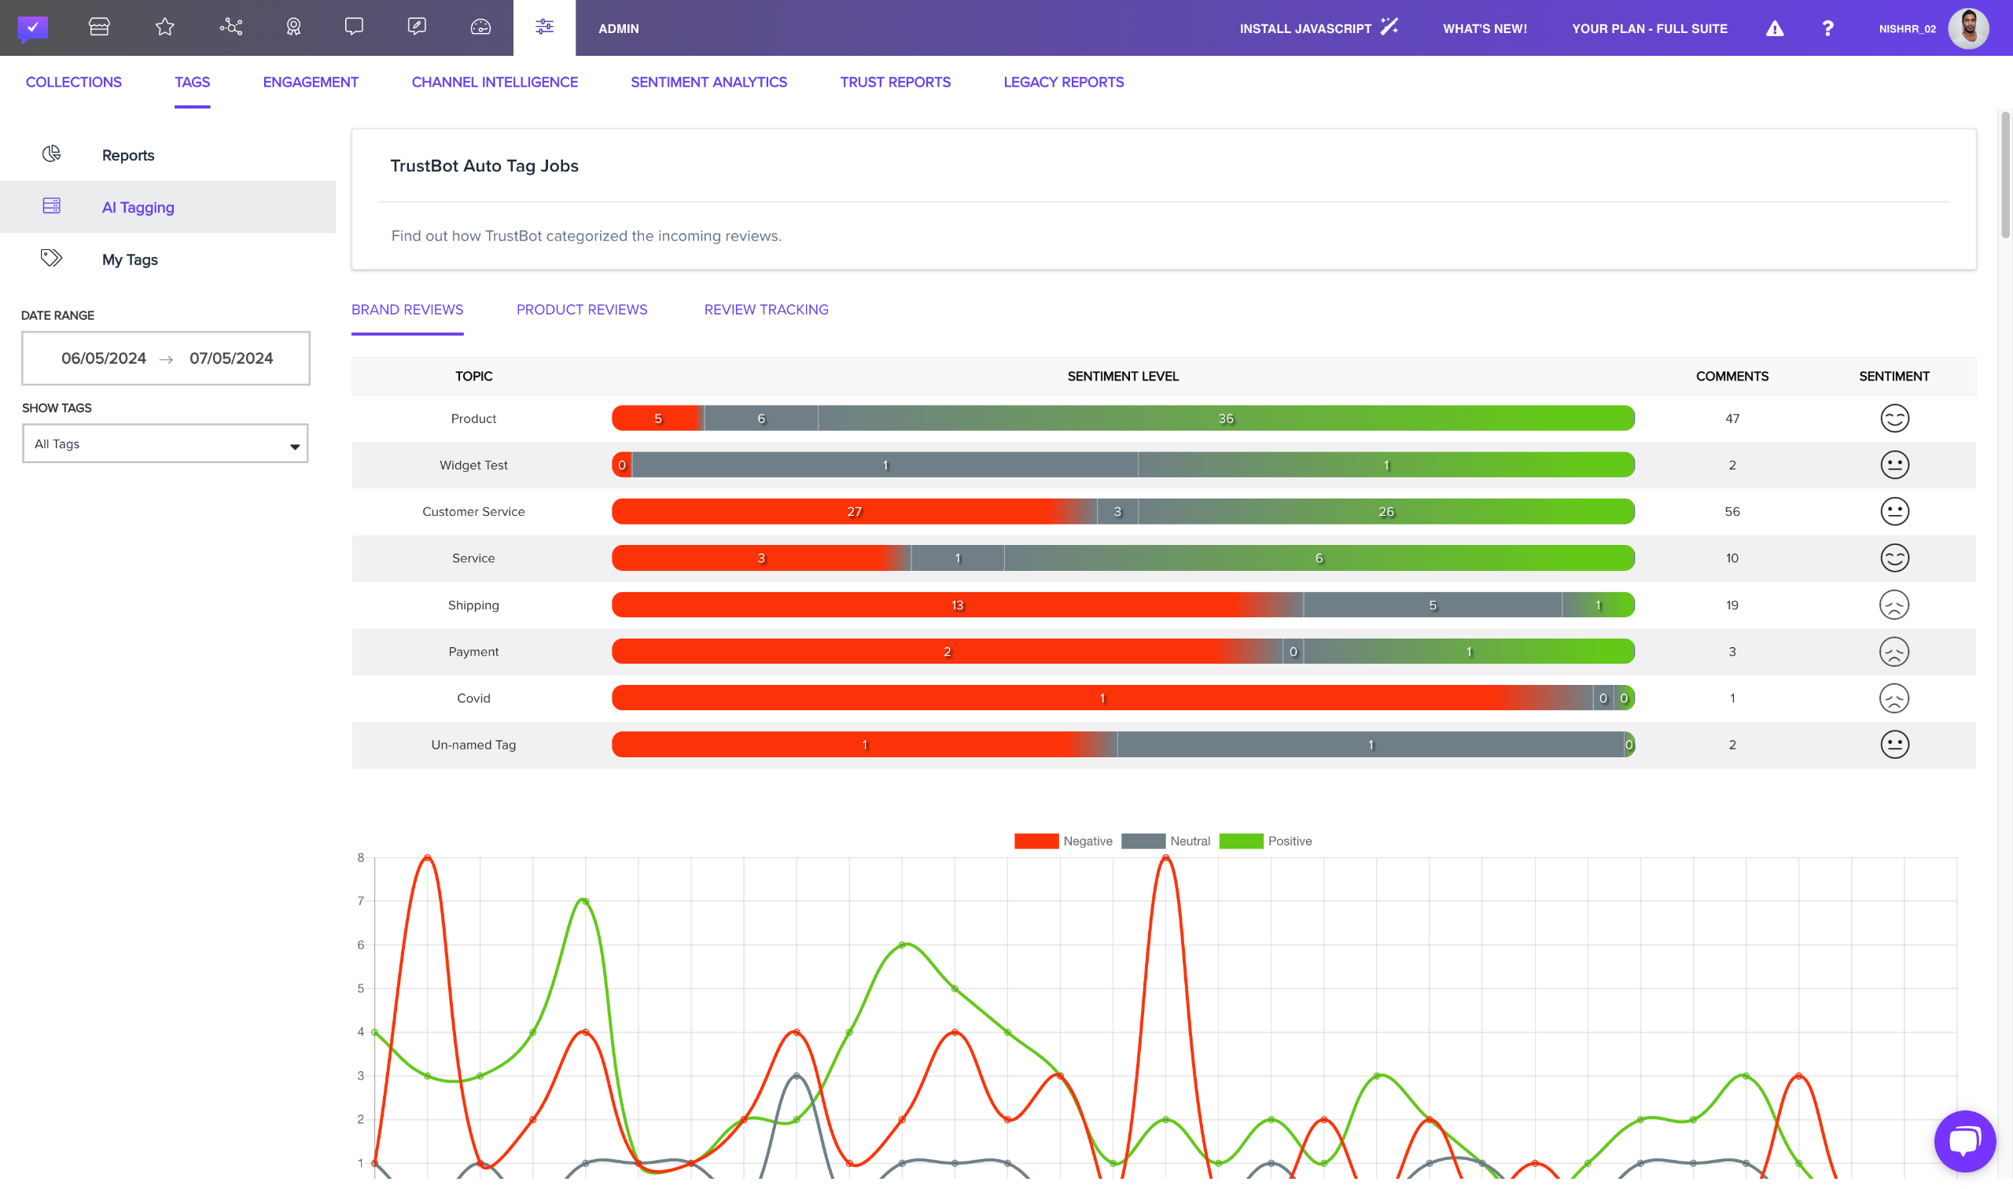Click the speech bubble with pencil icon
This screenshot has width=2013, height=1189.
tap(417, 28)
